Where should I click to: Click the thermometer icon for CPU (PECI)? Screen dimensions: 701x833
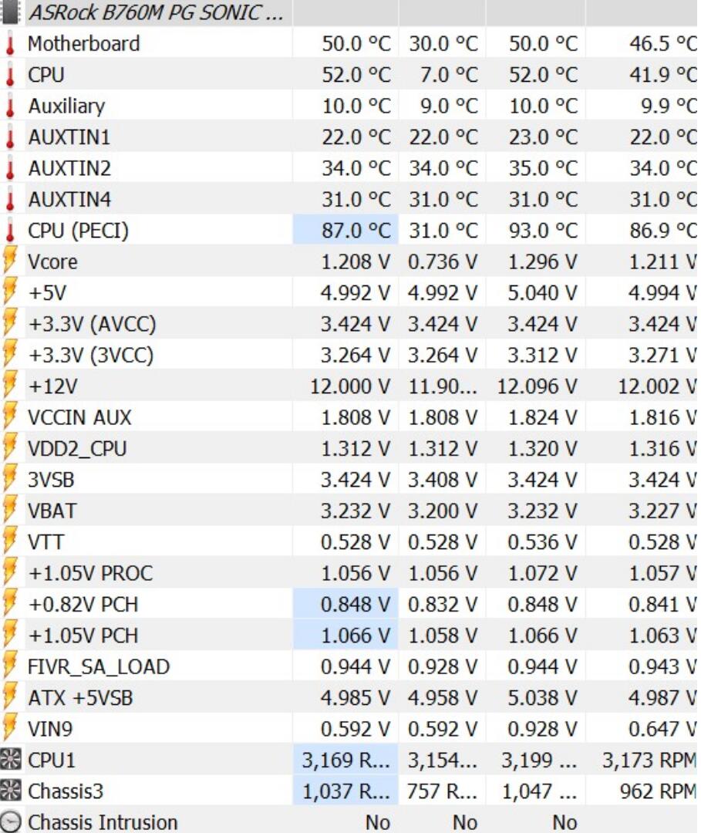[10, 231]
